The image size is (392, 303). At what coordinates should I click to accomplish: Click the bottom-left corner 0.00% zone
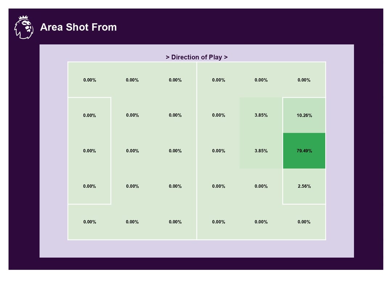coord(90,222)
